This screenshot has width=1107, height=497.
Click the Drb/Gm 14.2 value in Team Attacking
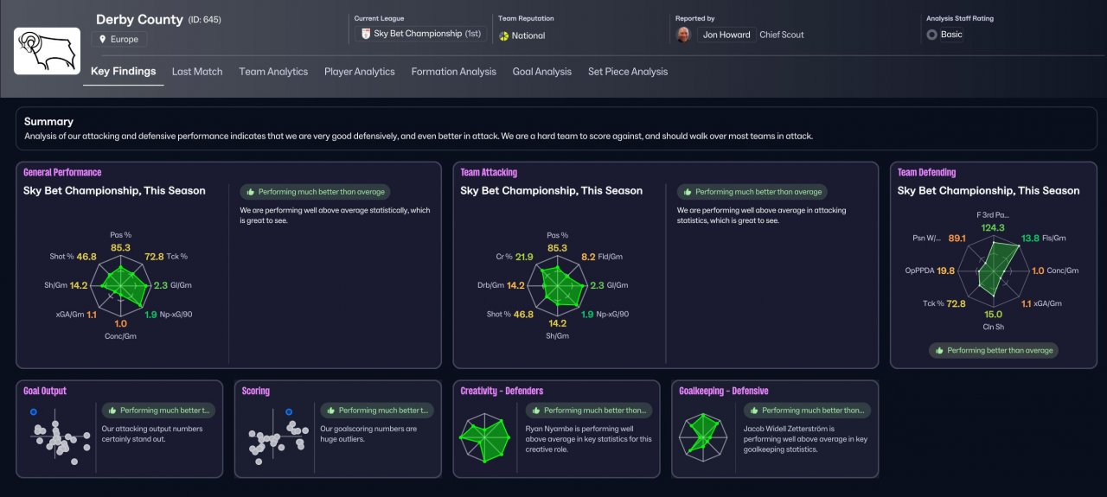pyautogui.click(x=516, y=285)
